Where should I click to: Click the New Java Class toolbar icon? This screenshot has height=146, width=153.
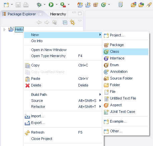pos(104,5)
